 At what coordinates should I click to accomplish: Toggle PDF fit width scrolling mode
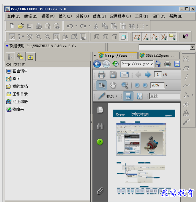point(128,96)
